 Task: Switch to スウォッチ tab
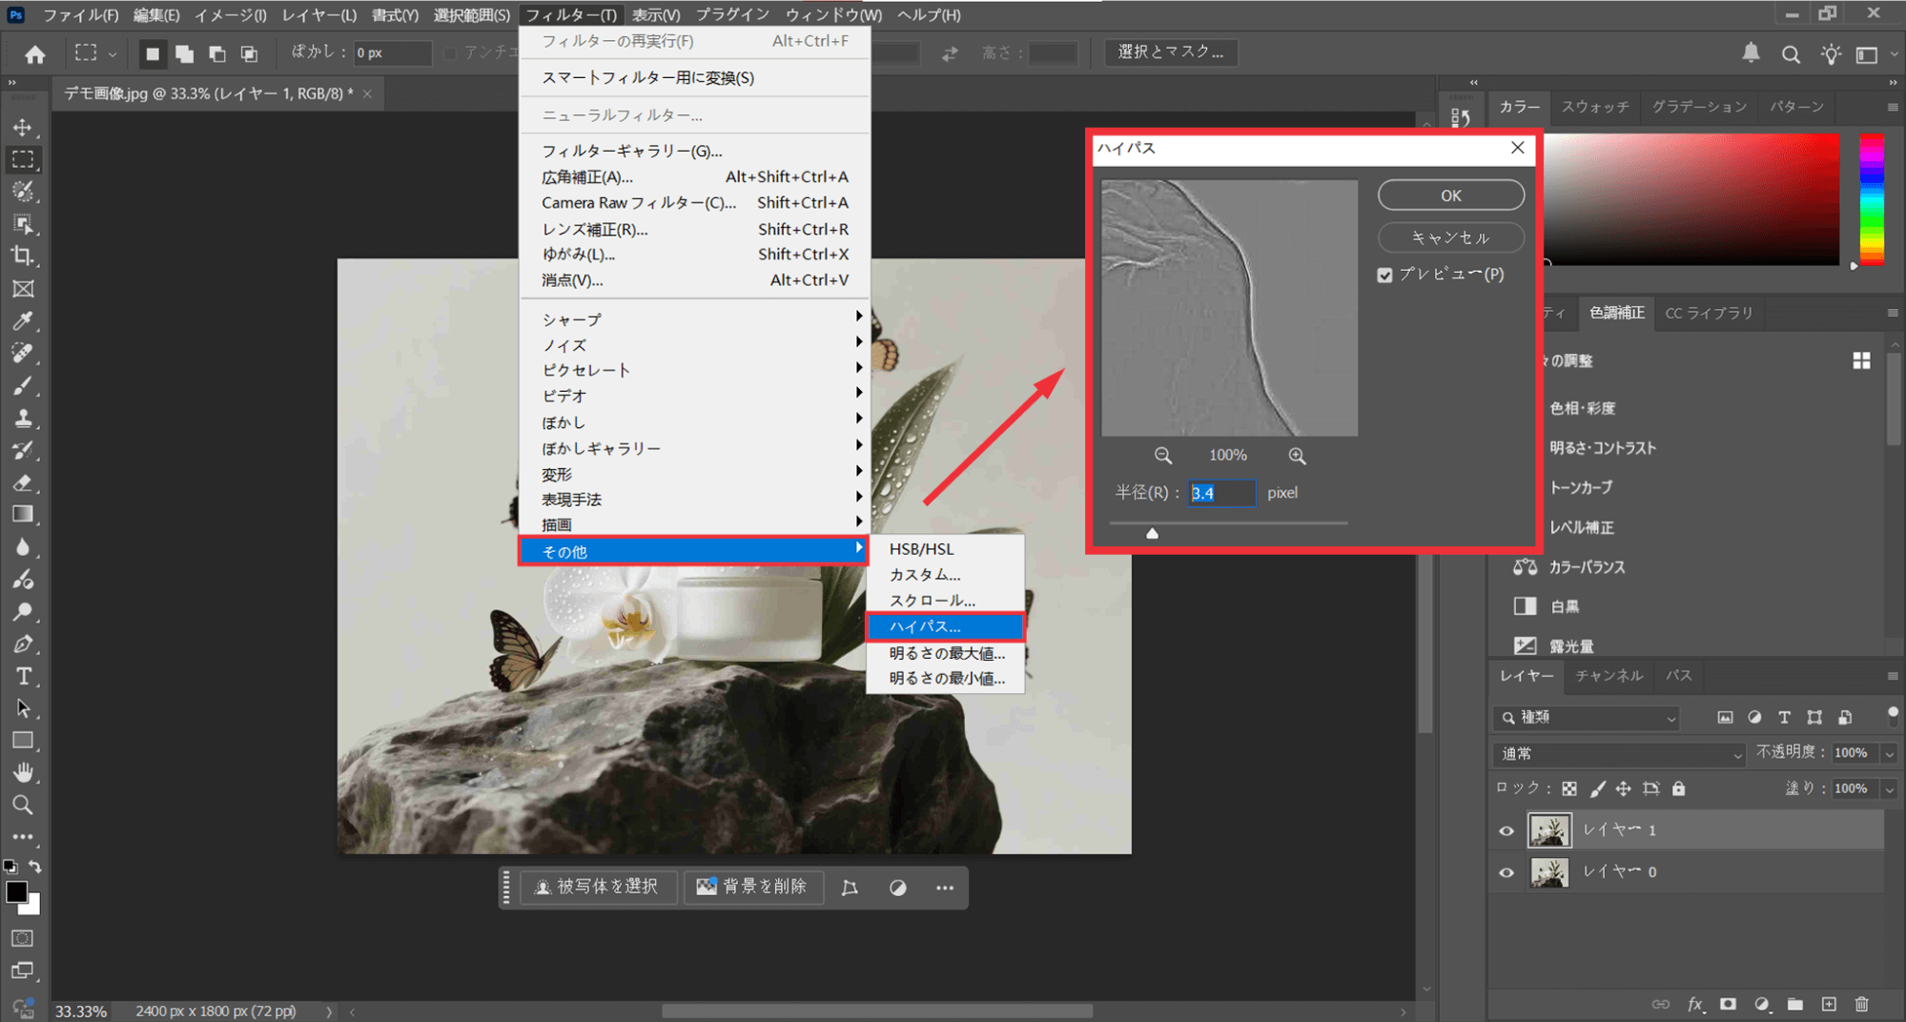tap(1595, 107)
